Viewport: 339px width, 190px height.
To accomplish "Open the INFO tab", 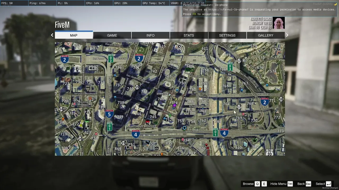I will (x=150, y=35).
